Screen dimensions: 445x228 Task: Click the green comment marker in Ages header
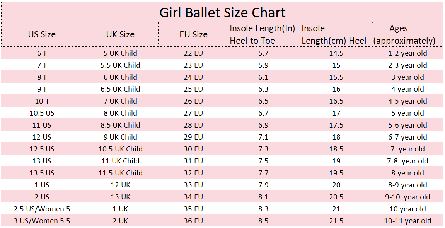click(x=373, y=23)
